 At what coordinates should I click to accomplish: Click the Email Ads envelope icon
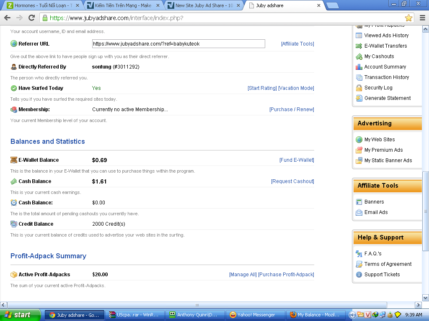(x=359, y=212)
